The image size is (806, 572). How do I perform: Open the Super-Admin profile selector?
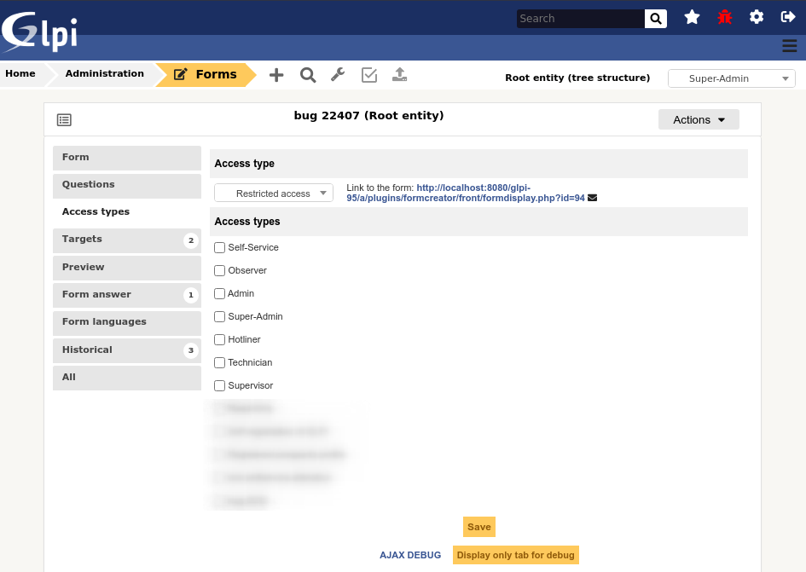(x=731, y=78)
